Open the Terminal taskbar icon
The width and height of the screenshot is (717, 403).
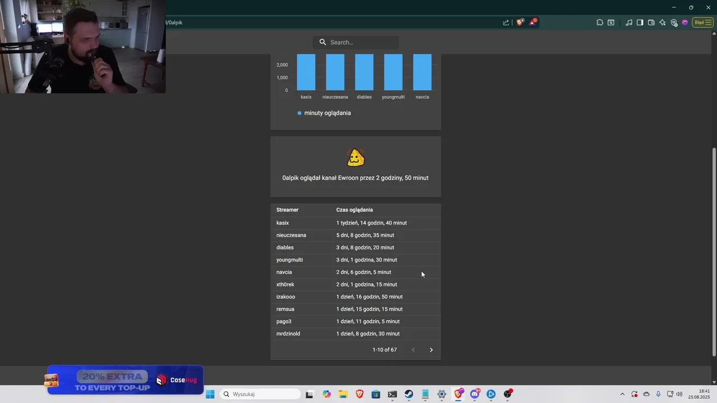point(393,394)
